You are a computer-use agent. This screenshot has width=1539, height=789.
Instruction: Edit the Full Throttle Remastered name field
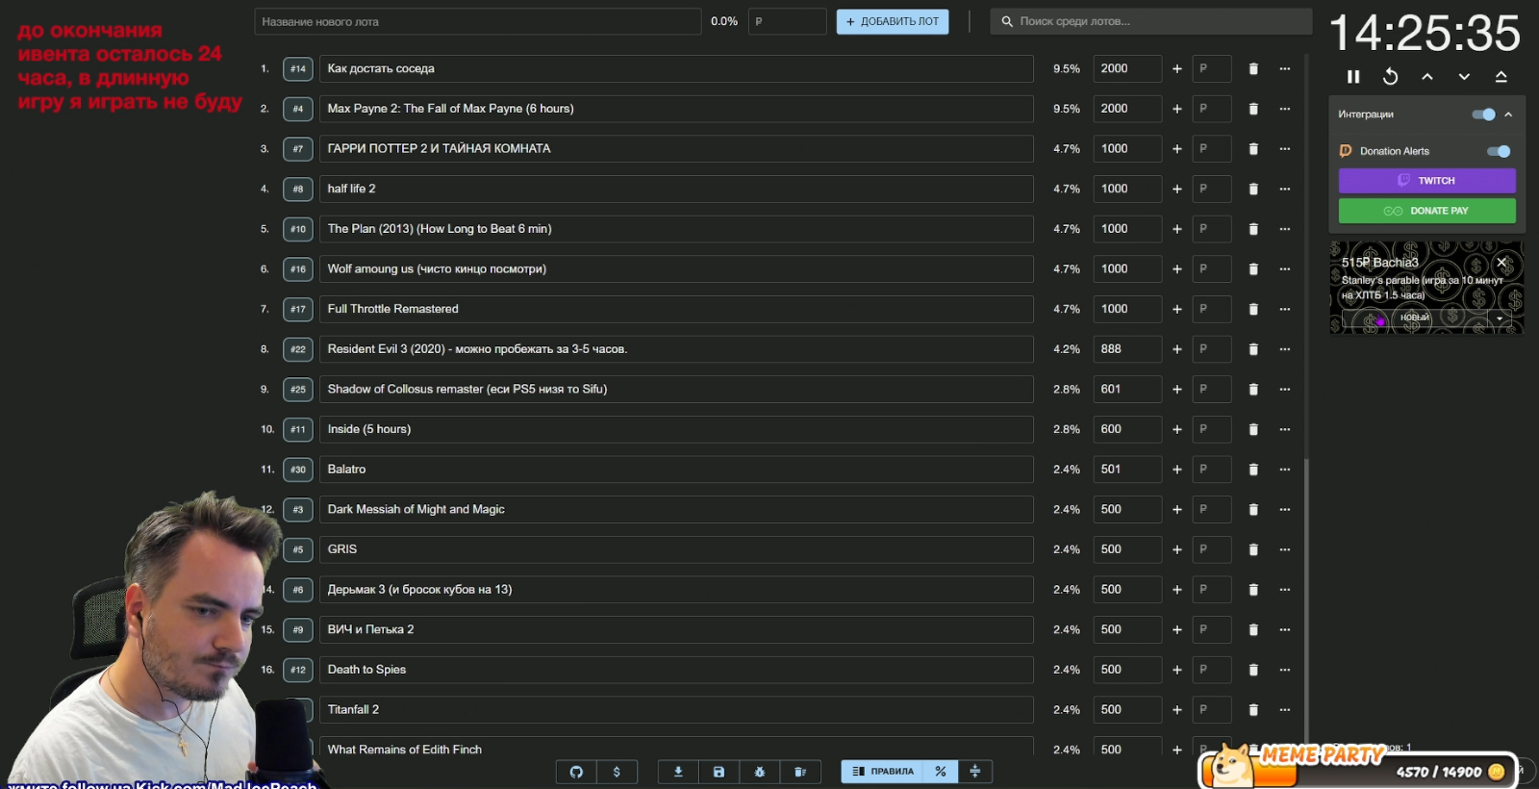point(676,309)
